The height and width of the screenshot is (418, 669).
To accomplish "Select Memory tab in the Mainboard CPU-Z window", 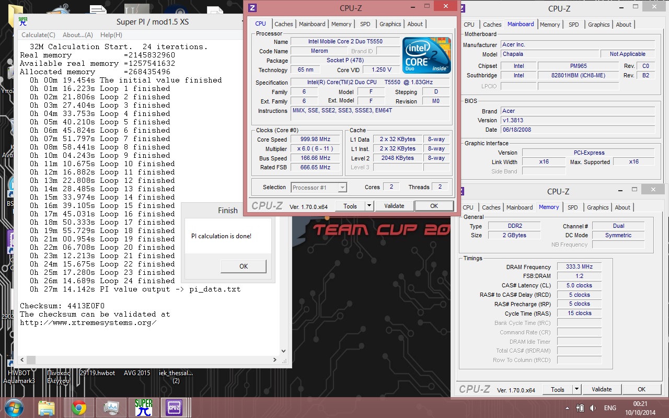I will coord(550,25).
